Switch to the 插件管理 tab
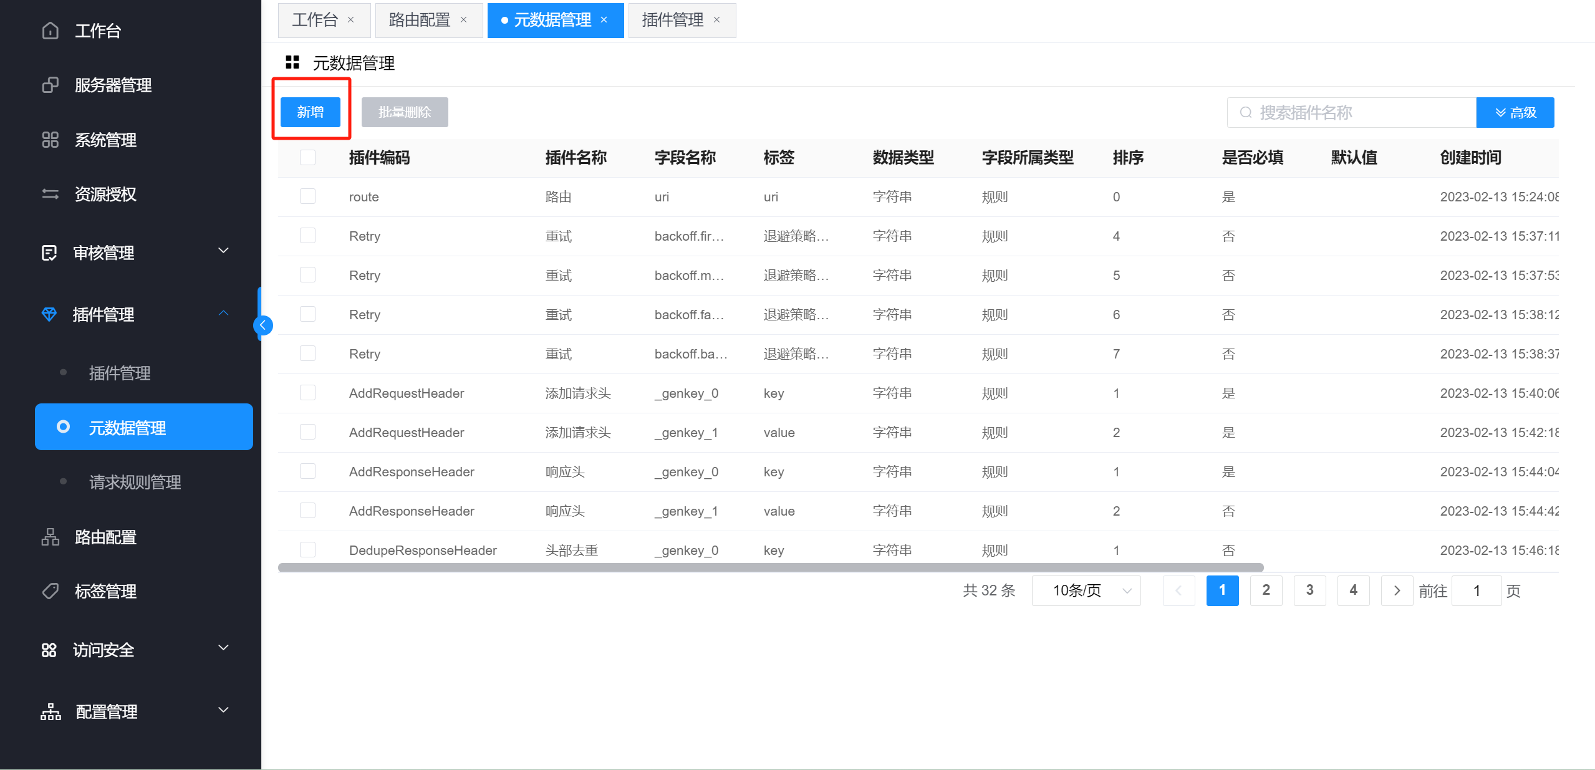Viewport: 1595px width, 770px height. 682,20
